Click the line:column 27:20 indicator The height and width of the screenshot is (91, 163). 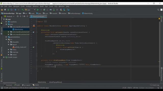click(124, 88)
